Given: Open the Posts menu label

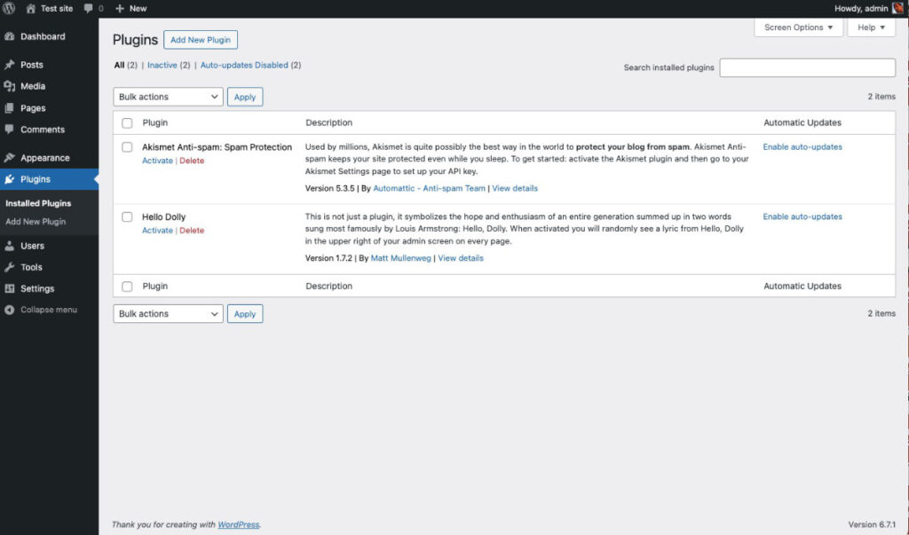Looking at the screenshot, I should pyautogui.click(x=32, y=65).
